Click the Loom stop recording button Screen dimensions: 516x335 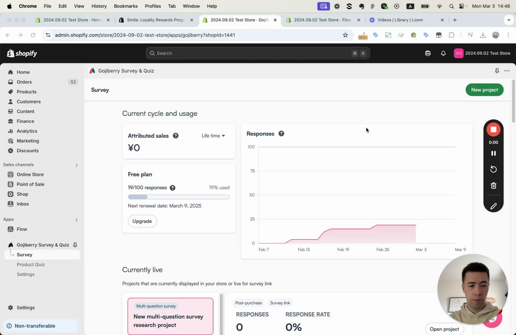[x=493, y=130]
